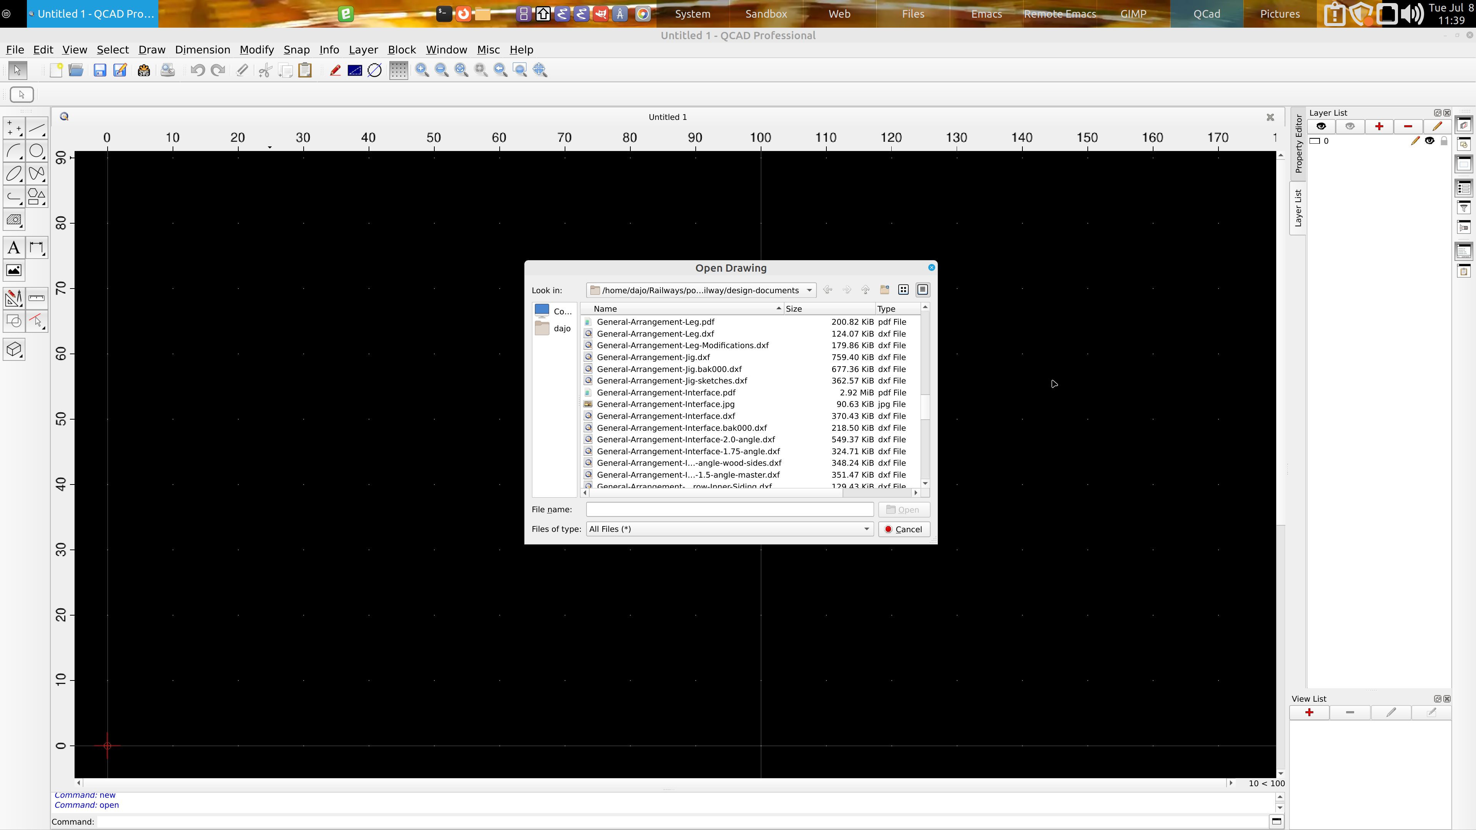
Task: Select General-Arrangement-Jig.dxf in file list
Action: click(653, 357)
